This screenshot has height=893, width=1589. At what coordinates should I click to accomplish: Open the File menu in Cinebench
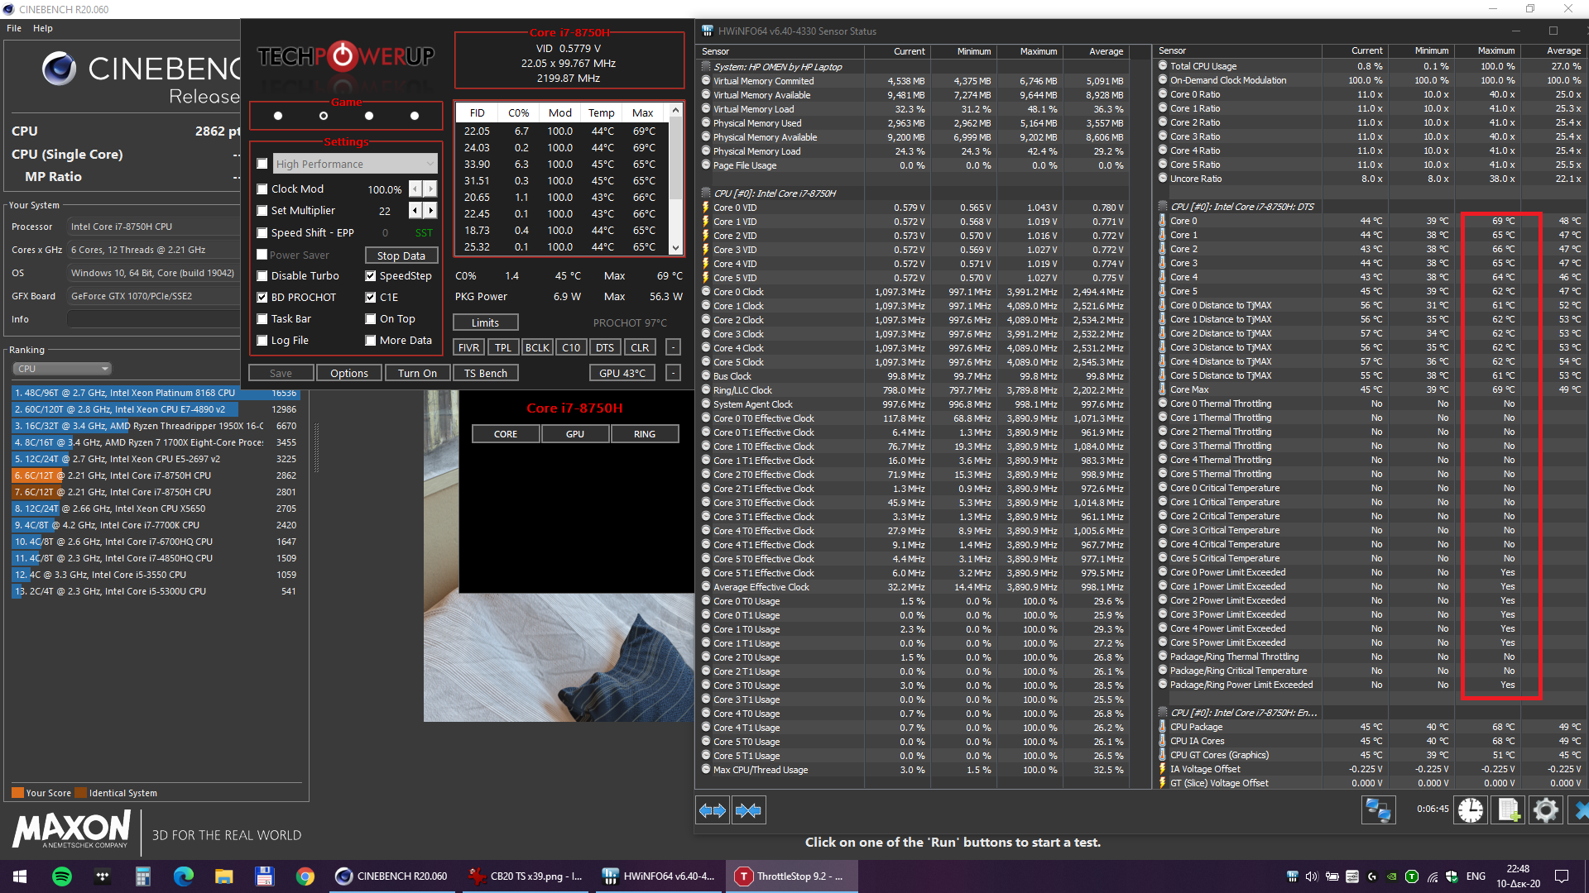point(14,28)
